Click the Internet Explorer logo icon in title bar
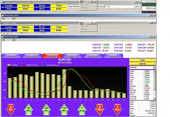The height and width of the screenshot is (117, 170). click(3, 2)
